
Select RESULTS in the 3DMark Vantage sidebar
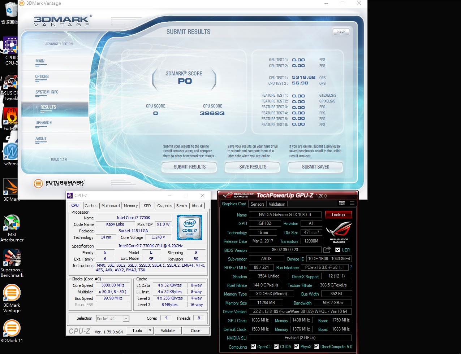[55, 109]
